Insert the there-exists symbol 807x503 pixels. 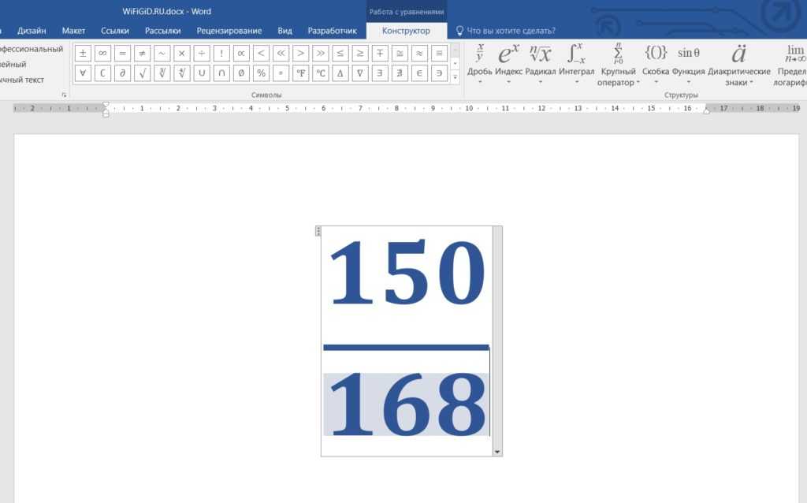(380, 73)
